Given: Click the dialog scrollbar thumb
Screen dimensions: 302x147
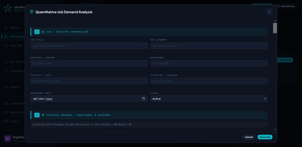Looking at the screenshot, I should (x=275, y=28).
